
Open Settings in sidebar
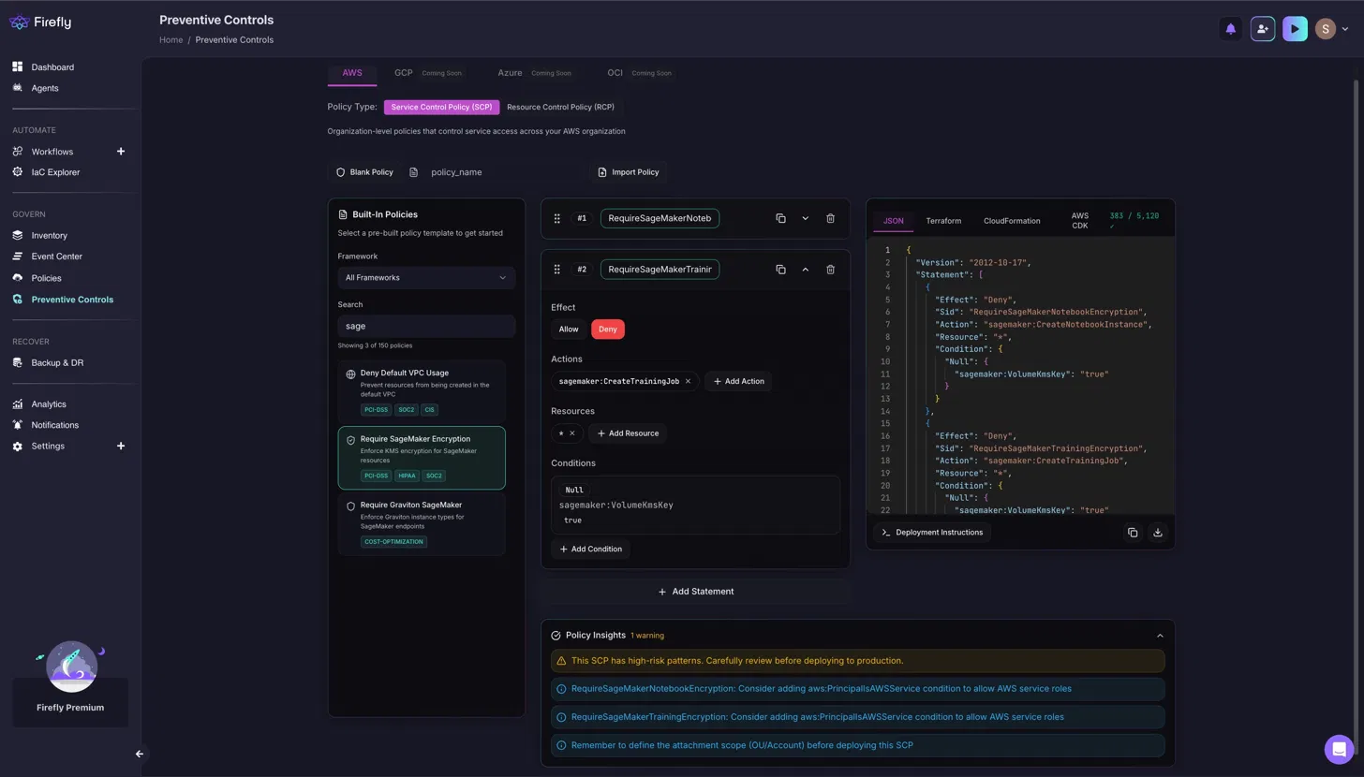(x=48, y=447)
